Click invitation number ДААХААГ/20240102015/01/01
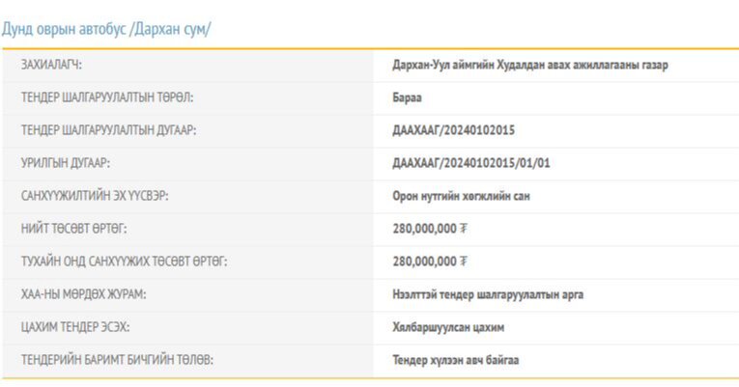This screenshot has height=387, width=739. coord(471,163)
